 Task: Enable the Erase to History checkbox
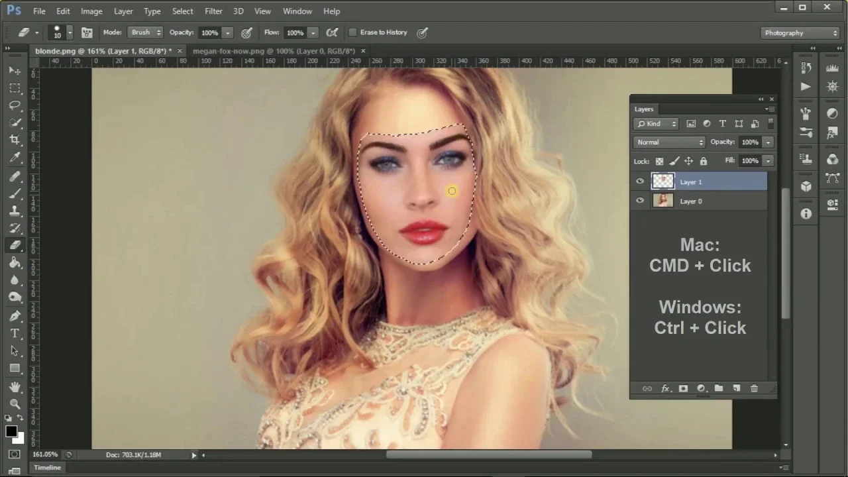click(352, 32)
